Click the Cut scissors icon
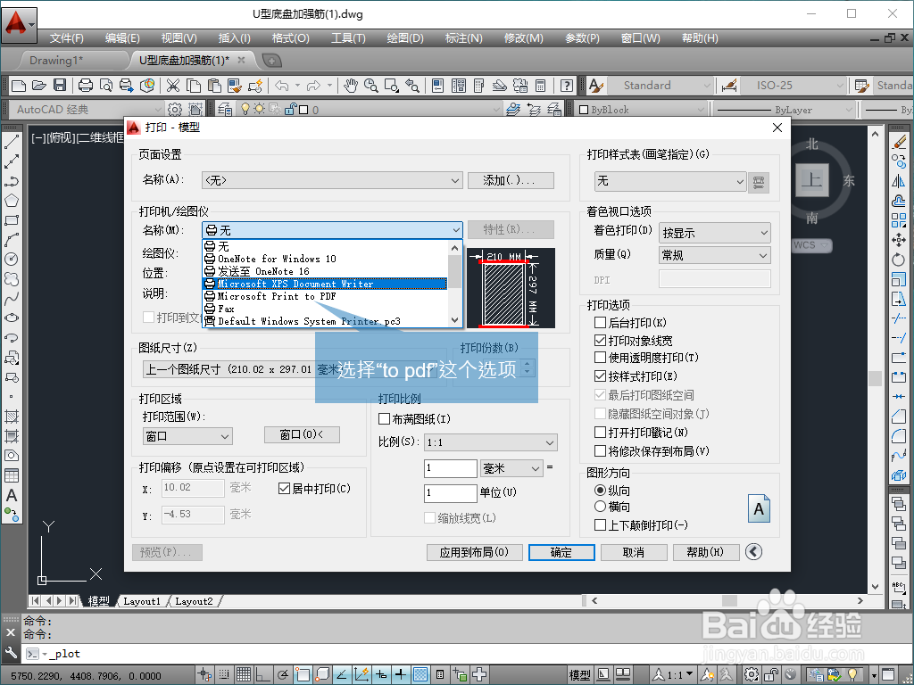Screen dimensions: 914x685 (173, 86)
